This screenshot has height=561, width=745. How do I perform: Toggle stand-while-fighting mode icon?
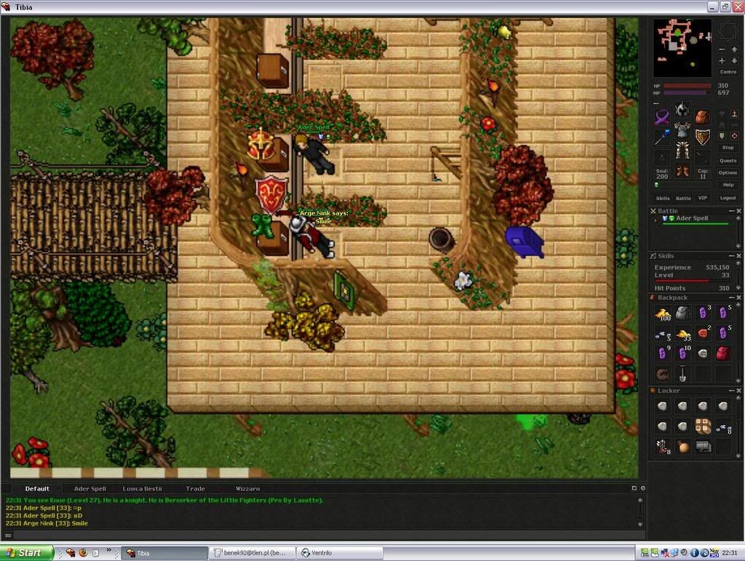tap(734, 114)
